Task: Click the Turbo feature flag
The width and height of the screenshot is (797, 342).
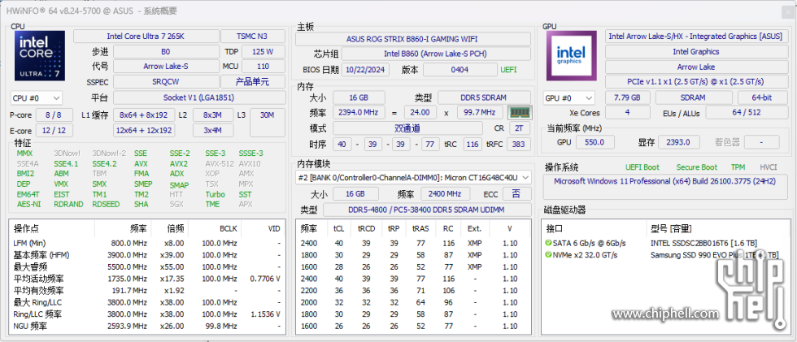Action: [215, 194]
